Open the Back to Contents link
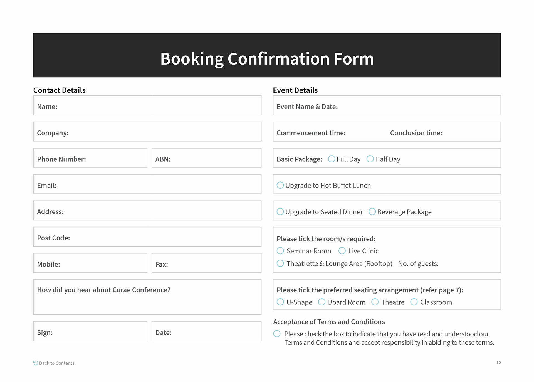Screen dimensions: 534x382 tap(57, 363)
